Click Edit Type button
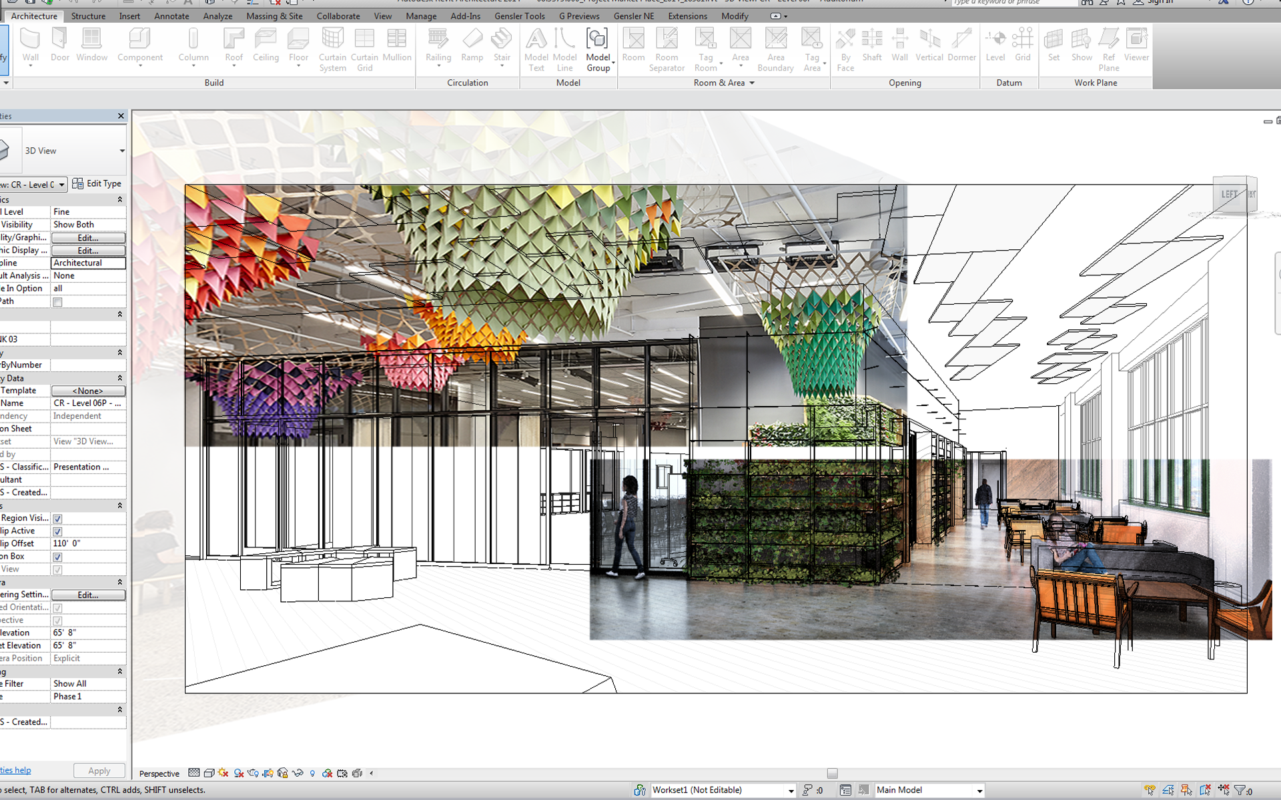1281x800 pixels. [97, 183]
